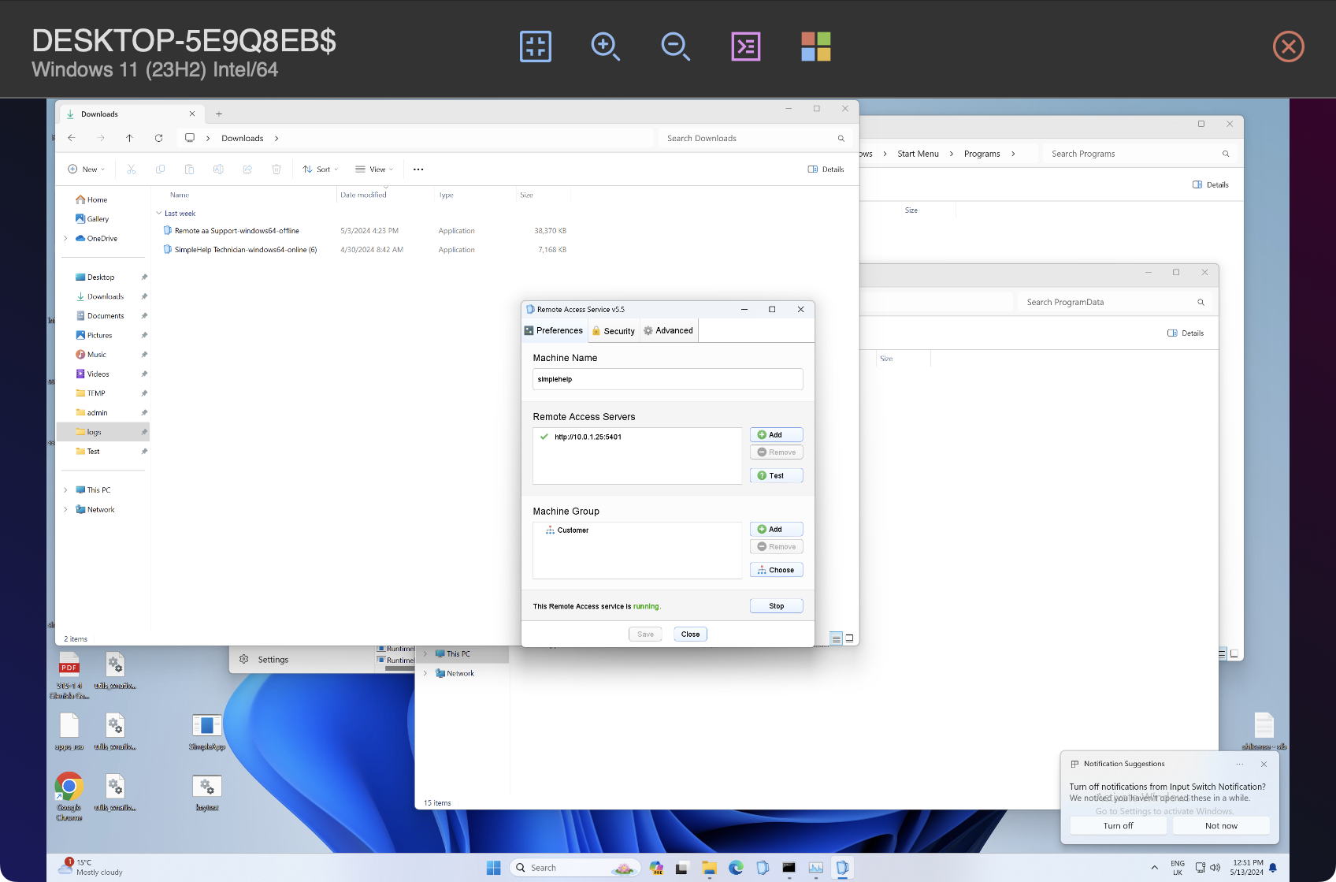
Task: Expand OneDrive in navigation pane
Action: point(65,238)
